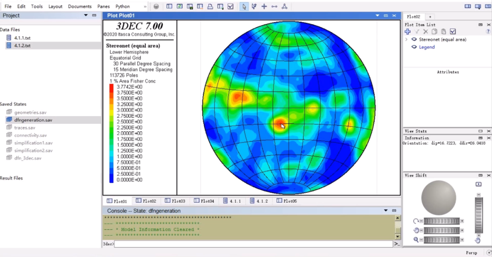The width and height of the screenshot is (492, 257).
Task: Open the Project pane dropdown arrow
Action: (x=86, y=15)
